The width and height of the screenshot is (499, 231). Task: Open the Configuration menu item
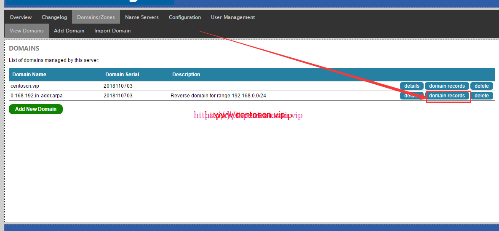pos(185,17)
